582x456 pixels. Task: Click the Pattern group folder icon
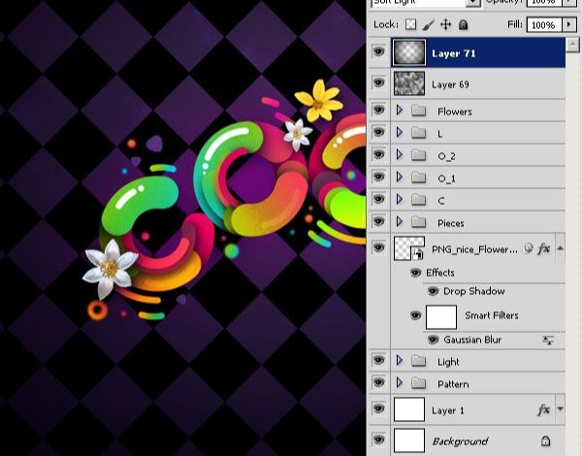pyautogui.click(x=418, y=382)
